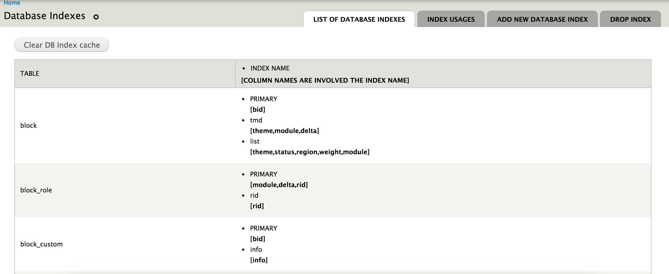Select the block_custom table name cell
669x274 pixels.
pyautogui.click(x=125, y=244)
